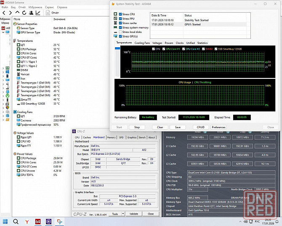Click the Validate button in CPU-Z
282x226 pixels.
(x=133, y=214)
